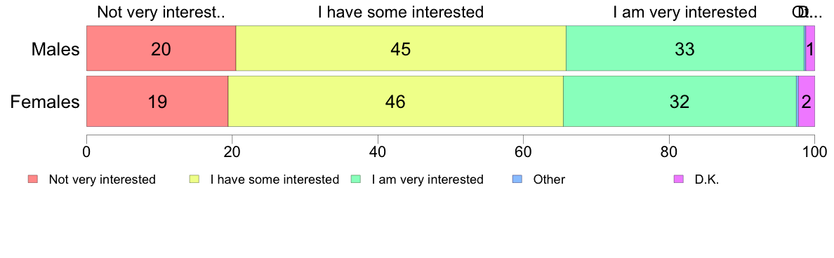The width and height of the screenshot is (834, 258).
Task: Select the Males green segment labeled 33
Action: point(685,50)
